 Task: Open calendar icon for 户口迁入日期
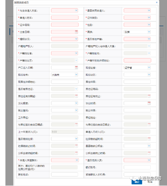(x=76, y=67)
